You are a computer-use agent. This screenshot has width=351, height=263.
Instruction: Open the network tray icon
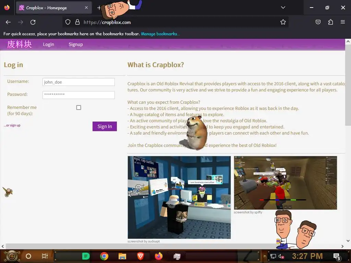pos(273,256)
